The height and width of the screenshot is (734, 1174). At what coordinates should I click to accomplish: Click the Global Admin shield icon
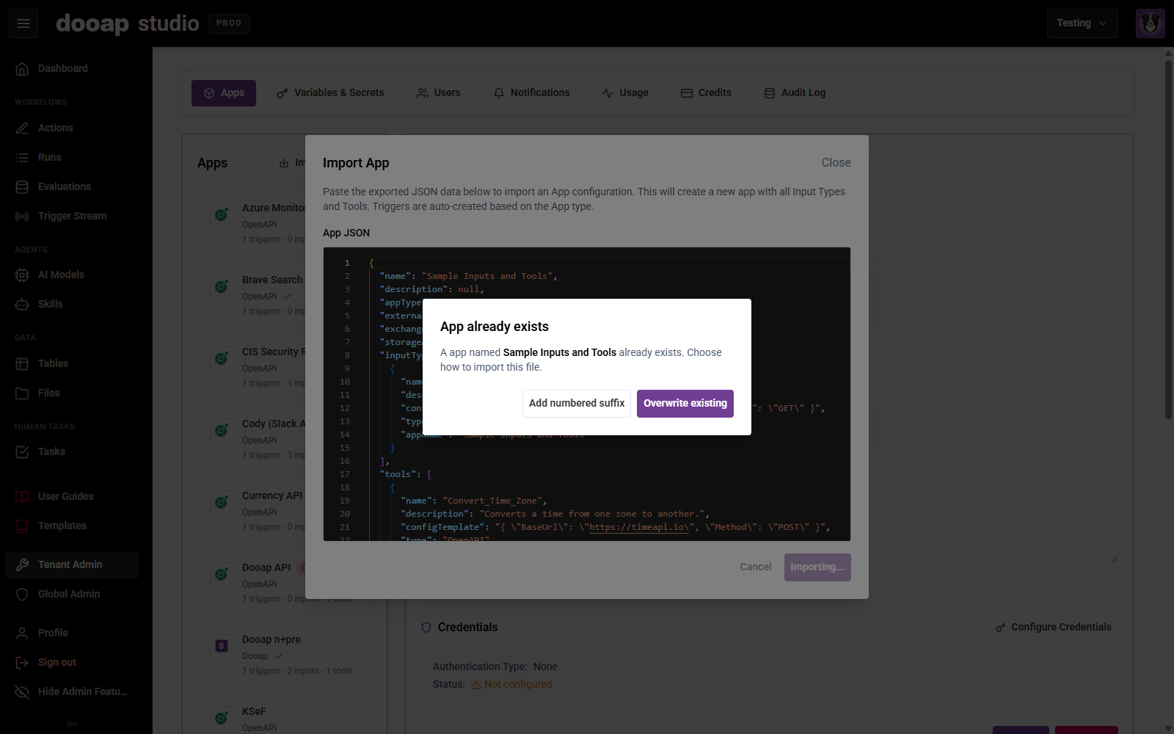pyautogui.click(x=22, y=594)
